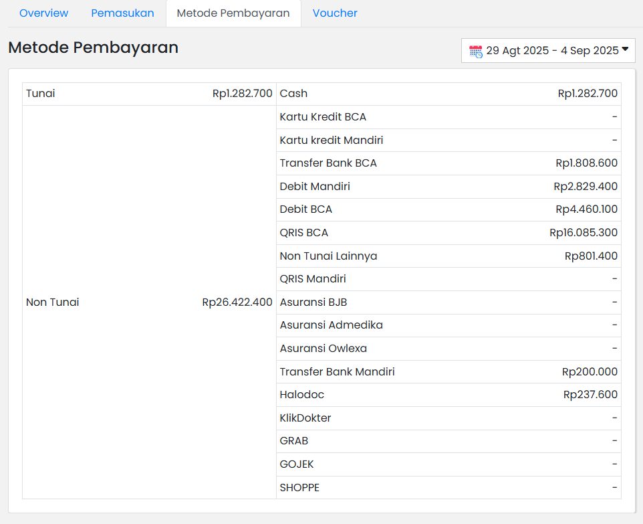The width and height of the screenshot is (643, 524).
Task: Open the Pemasukan tab
Action: click(x=122, y=13)
